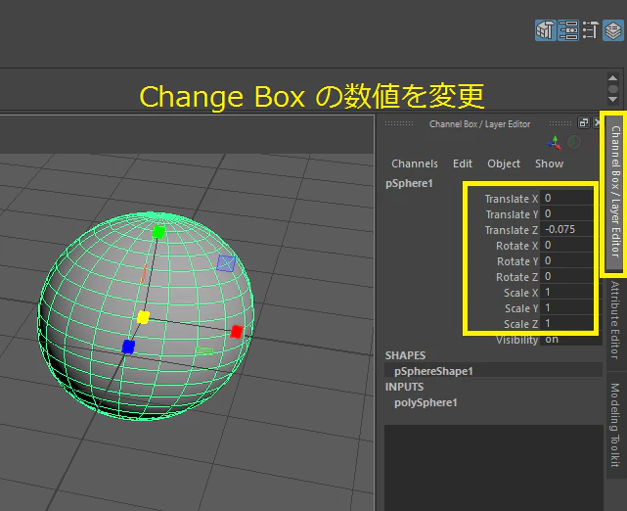Switch to Channel Box / Layer Editor tab
Image resolution: width=627 pixels, height=511 pixels.
click(615, 192)
